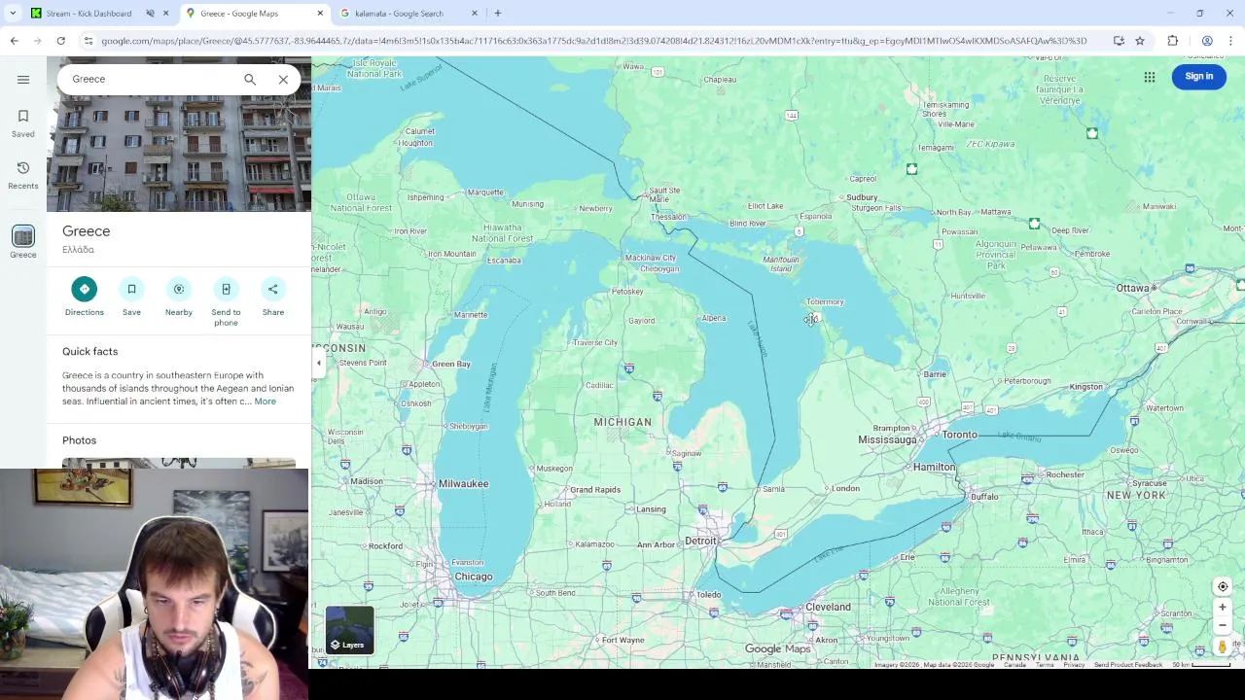Click the Mississauga label
Viewport: 1245px width, 700px height.
click(887, 439)
